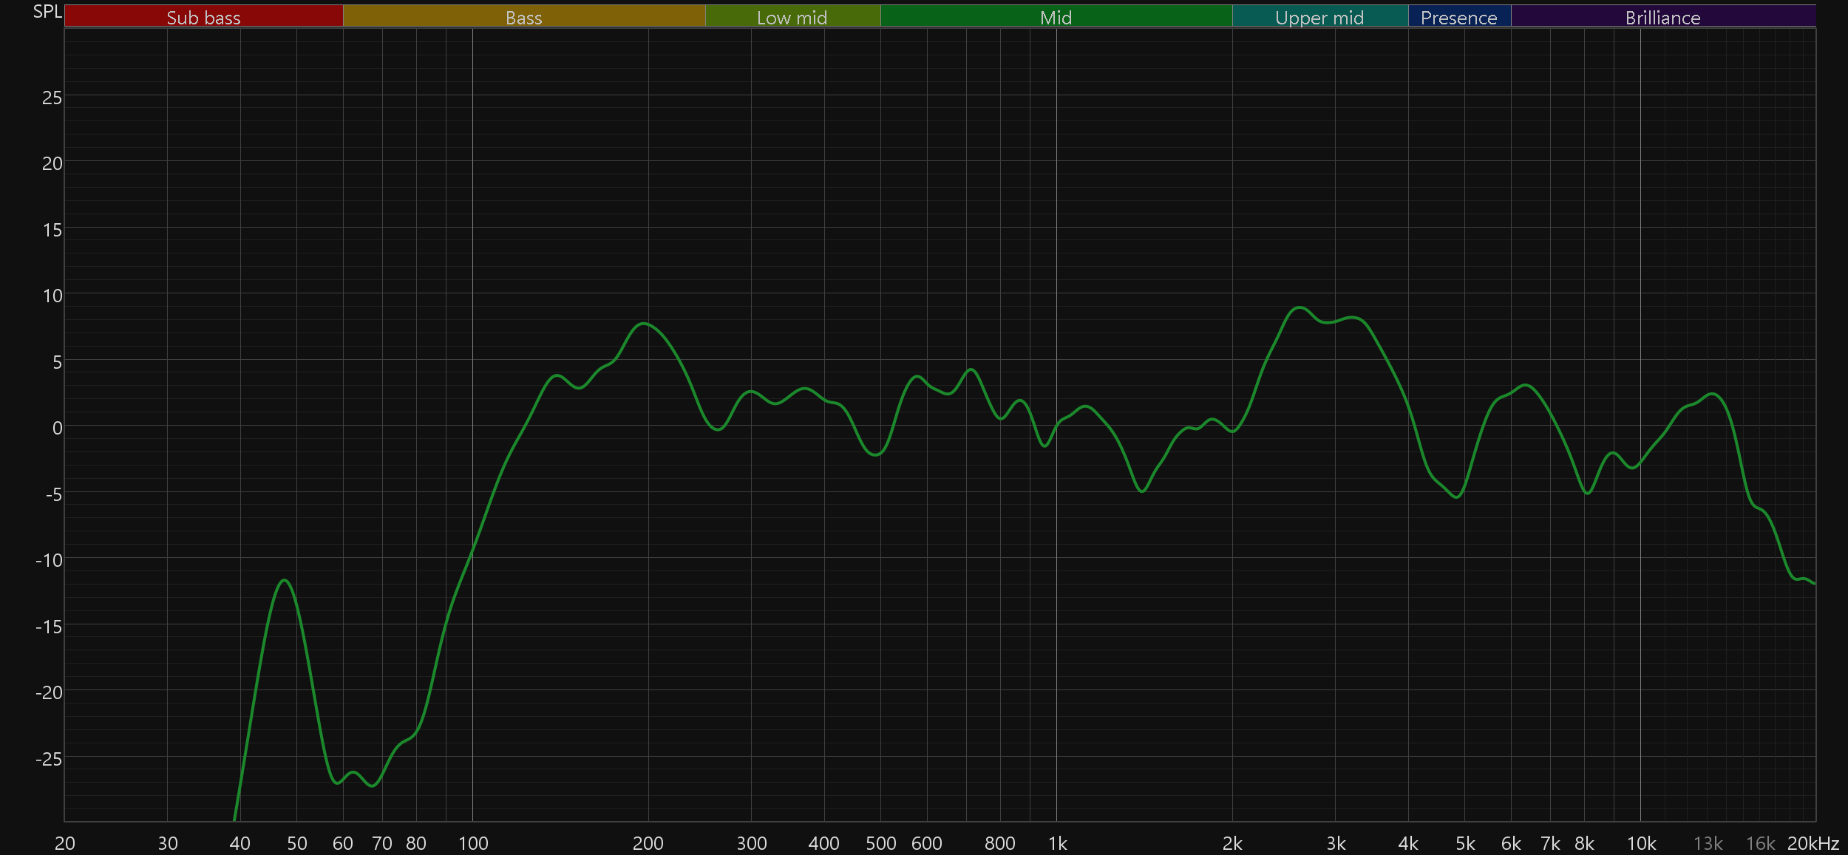This screenshot has height=855, width=1848.
Task: Click the 10k frequency axis label
Action: 1641,843
